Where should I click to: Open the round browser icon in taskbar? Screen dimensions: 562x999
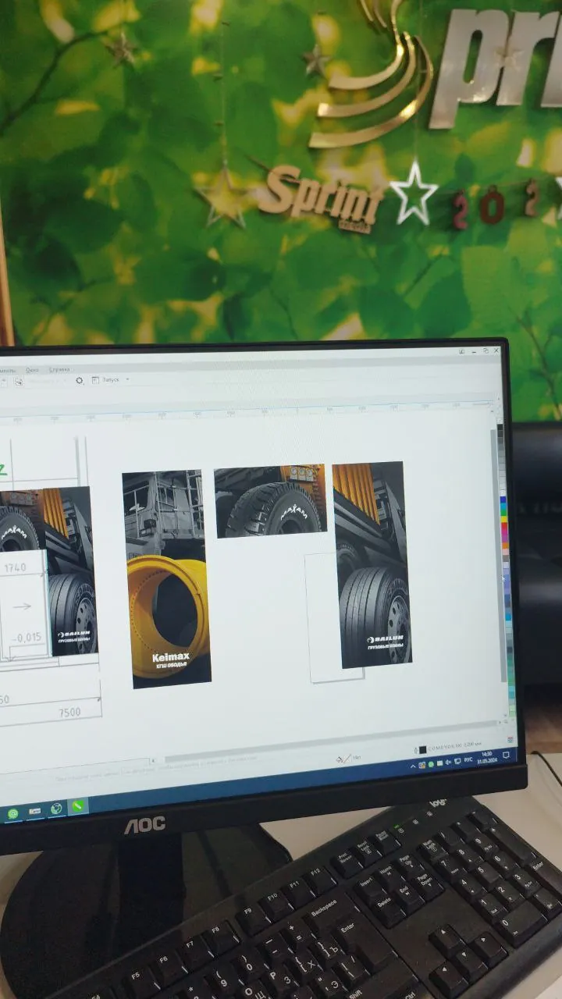tap(55, 809)
